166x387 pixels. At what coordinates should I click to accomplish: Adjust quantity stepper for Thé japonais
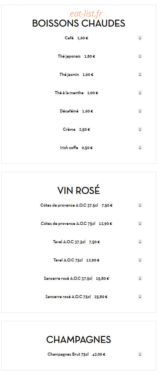(140, 56)
